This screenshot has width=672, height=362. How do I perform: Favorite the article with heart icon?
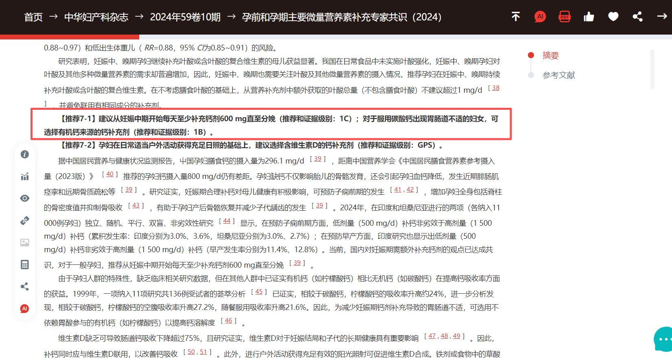pyautogui.click(x=613, y=17)
